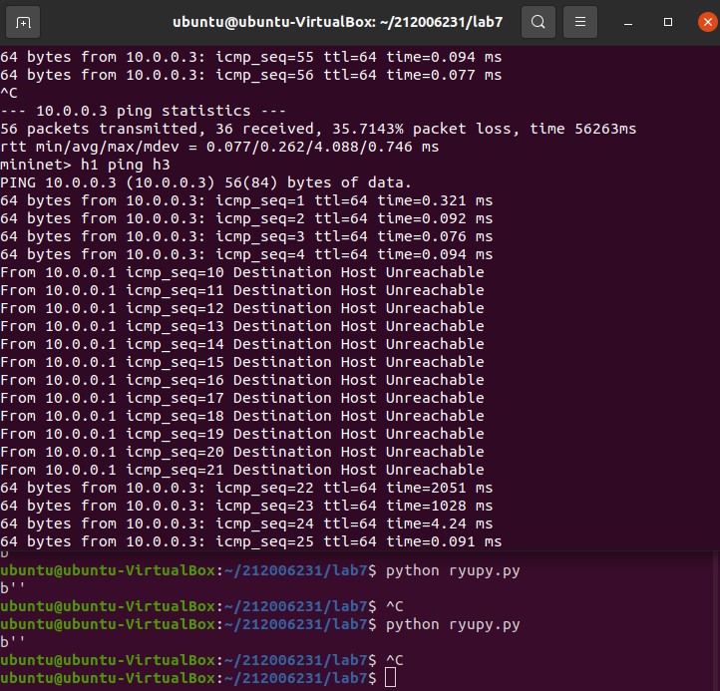
Task: Click the 'rtt min/avg/max/mdev' line
Action: (x=219, y=147)
